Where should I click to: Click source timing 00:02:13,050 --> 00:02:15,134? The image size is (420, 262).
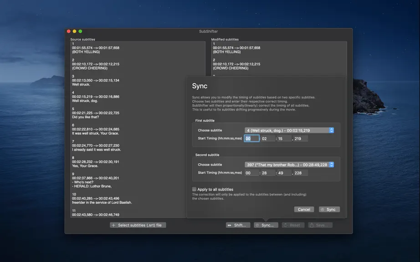coord(96,81)
